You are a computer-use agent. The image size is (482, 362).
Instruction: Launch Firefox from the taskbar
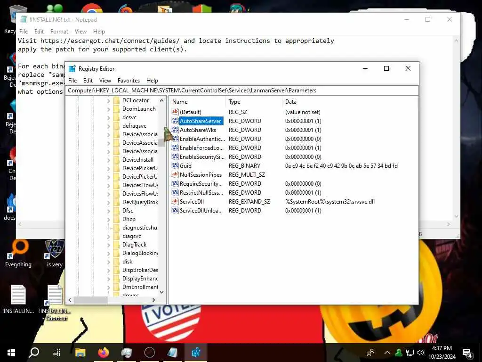[x=104, y=353]
